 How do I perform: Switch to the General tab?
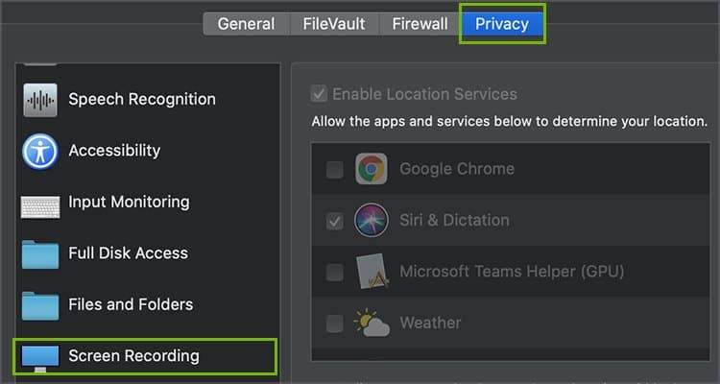[x=246, y=24]
